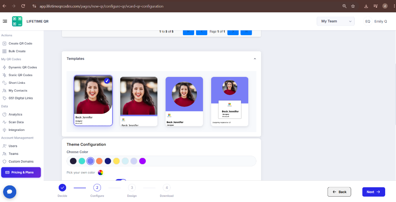396x202 pixels.
Task: Open Pricing & Plans
Action: 21,173
